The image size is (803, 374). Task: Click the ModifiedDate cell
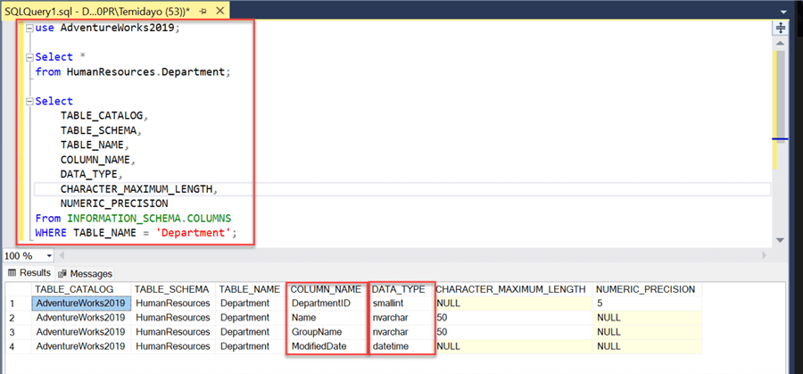327,346
